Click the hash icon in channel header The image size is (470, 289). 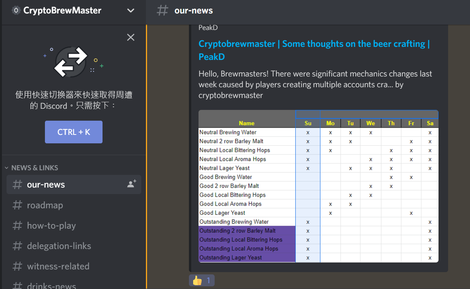click(162, 10)
